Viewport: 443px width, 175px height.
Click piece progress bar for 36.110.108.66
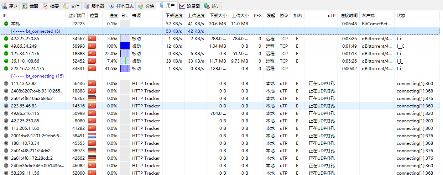pyautogui.click(x=125, y=61)
